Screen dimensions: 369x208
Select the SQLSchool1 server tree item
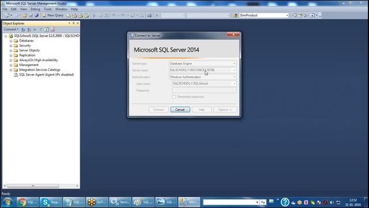(x=47, y=36)
